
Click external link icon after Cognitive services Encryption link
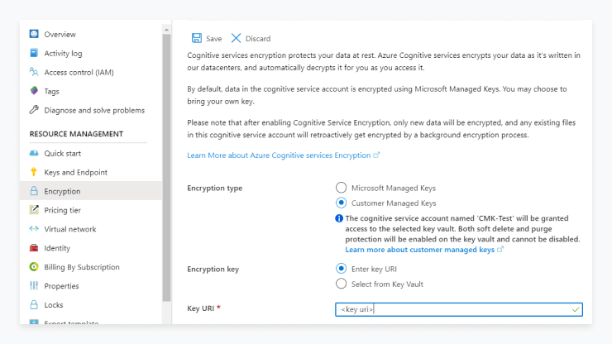point(376,155)
